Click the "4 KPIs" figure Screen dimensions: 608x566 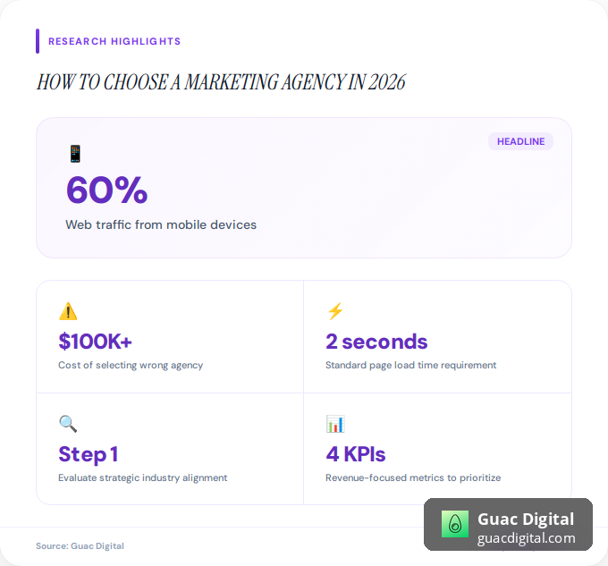pyautogui.click(x=356, y=454)
